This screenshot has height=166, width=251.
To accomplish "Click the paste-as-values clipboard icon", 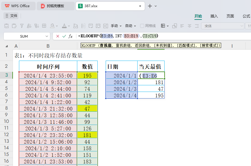I will [7, 26].
